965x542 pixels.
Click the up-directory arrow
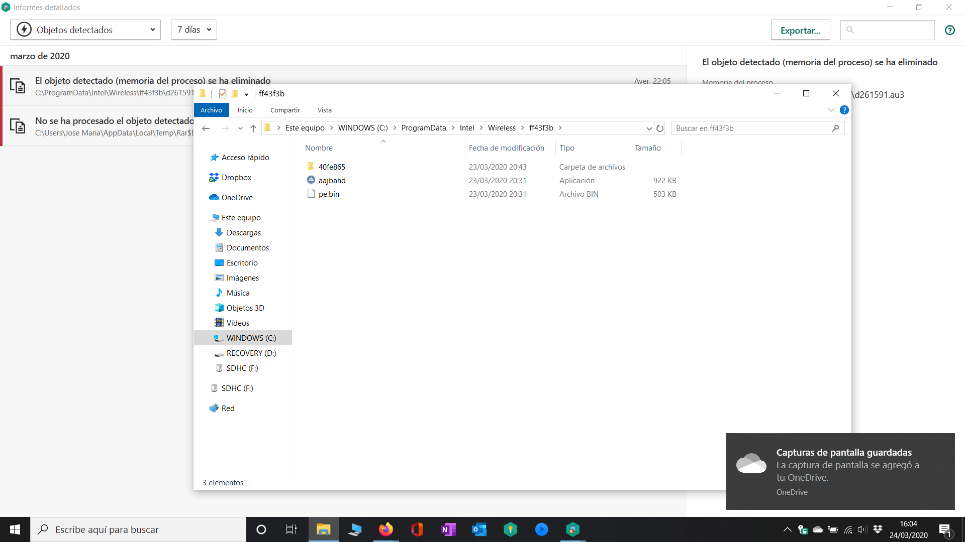tap(253, 128)
